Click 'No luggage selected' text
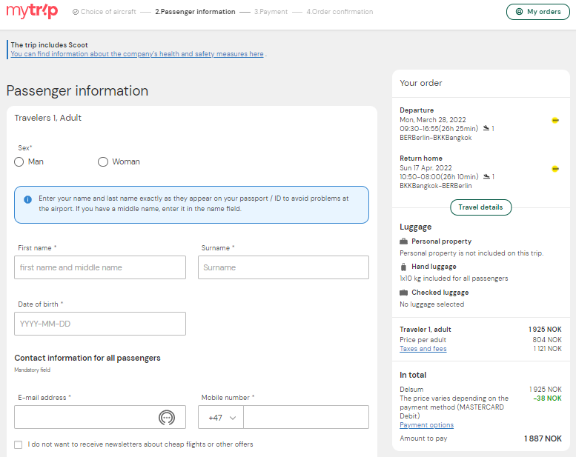The width and height of the screenshot is (576, 457). pyautogui.click(x=431, y=304)
